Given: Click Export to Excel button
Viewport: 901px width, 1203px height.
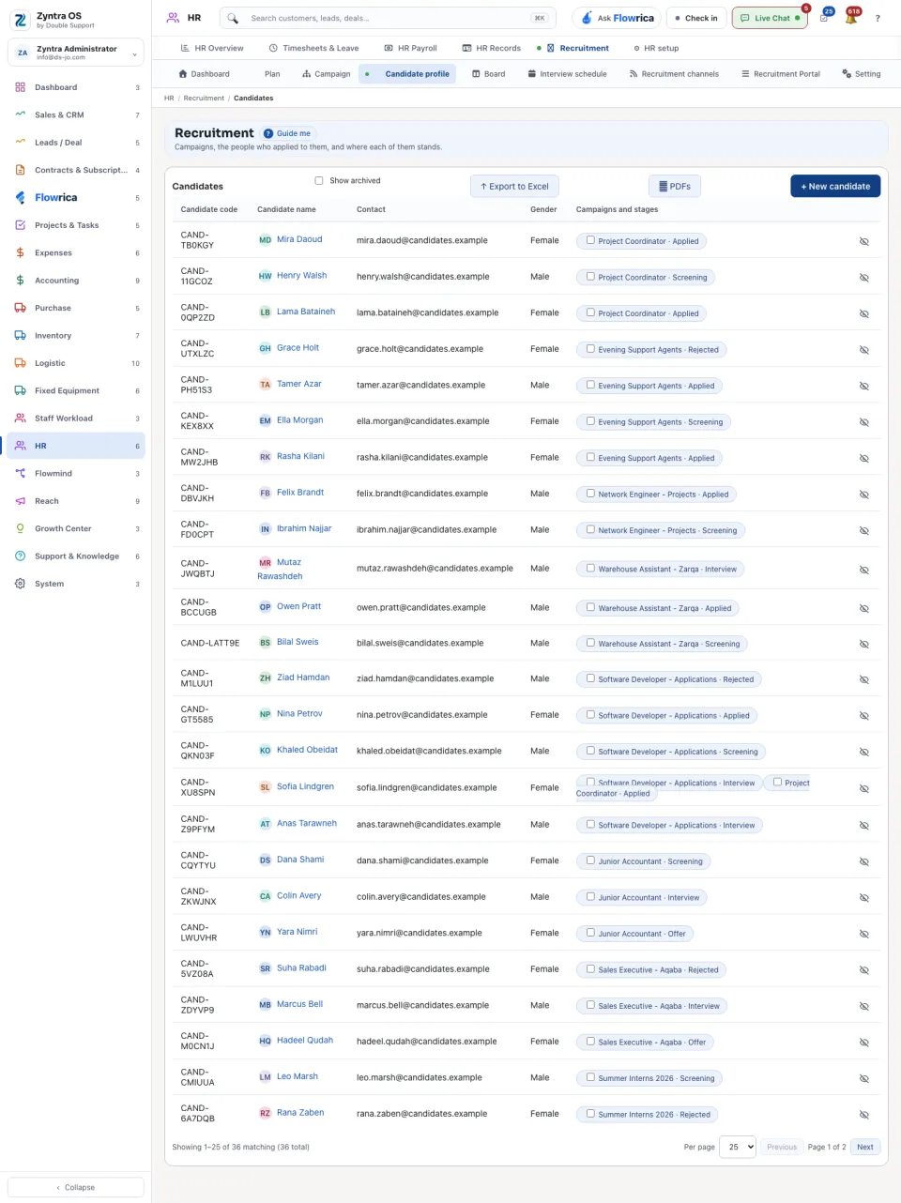Looking at the screenshot, I should pos(514,186).
